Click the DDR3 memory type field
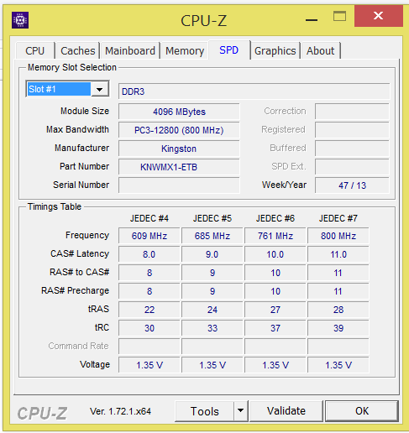The height and width of the screenshot is (433, 409). point(254,91)
